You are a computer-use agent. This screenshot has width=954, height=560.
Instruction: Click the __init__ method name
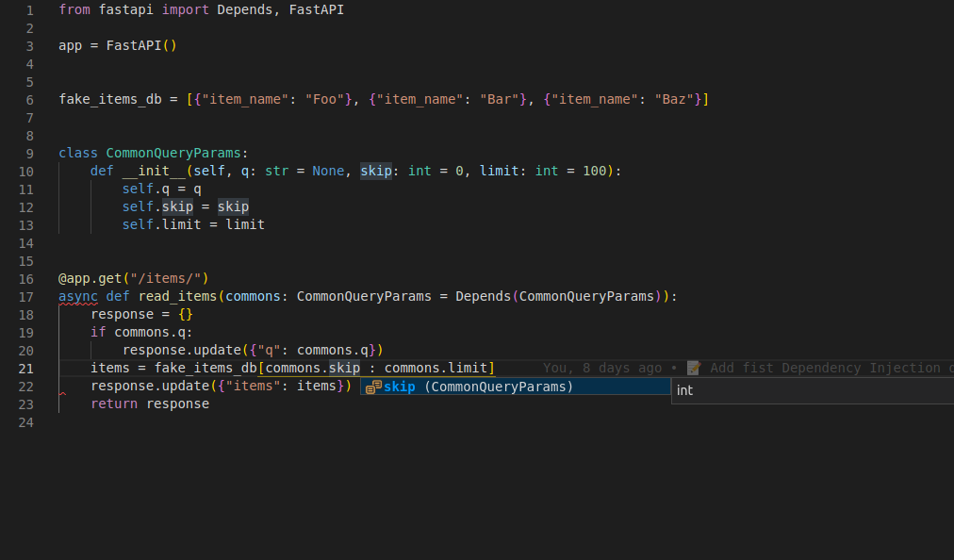(x=154, y=171)
